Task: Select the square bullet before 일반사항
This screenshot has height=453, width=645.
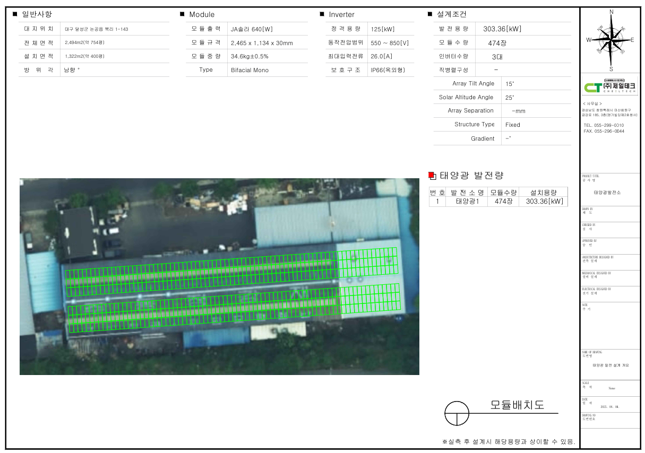Action: [15, 14]
